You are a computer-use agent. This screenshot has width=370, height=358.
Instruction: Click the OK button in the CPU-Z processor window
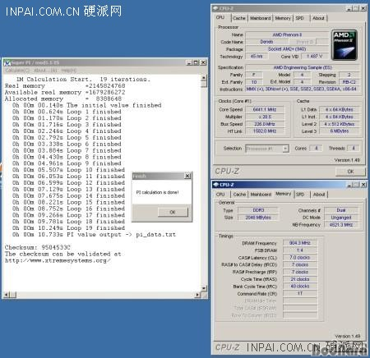point(350,172)
